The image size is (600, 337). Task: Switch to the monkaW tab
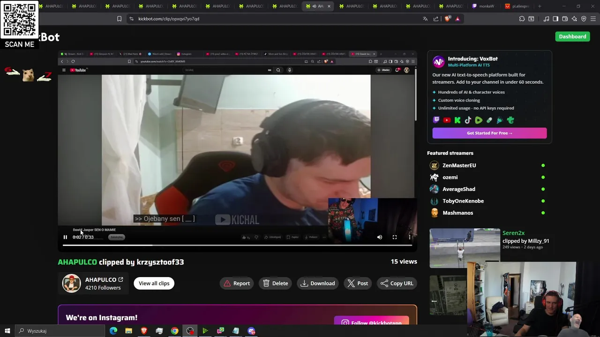pyautogui.click(x=483, y=6)
